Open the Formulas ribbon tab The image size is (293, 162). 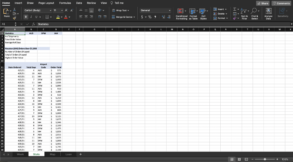[x=65, y=3]
